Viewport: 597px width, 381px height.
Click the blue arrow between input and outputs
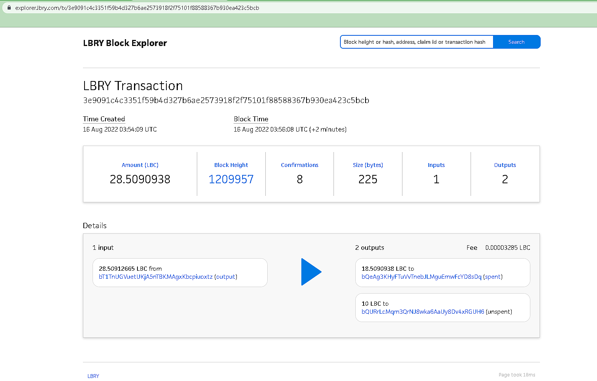[311, 272]
